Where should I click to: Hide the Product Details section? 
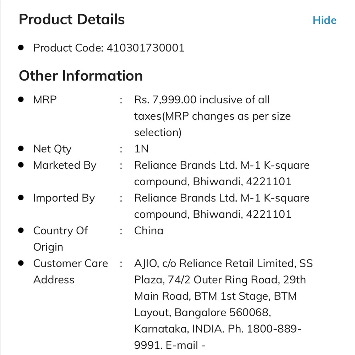point(324,20)
